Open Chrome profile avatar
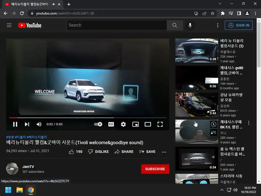 tap(247, 13)
